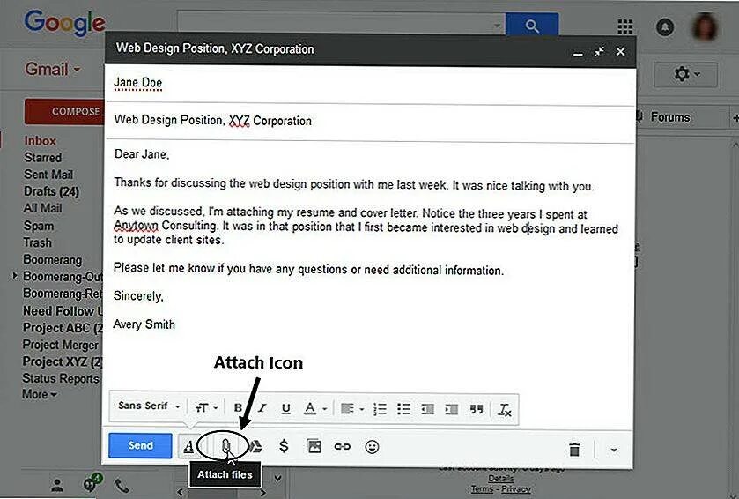739x499 pixels.
Task: Open the Boomerang label
Action: [x=52, y=260]
